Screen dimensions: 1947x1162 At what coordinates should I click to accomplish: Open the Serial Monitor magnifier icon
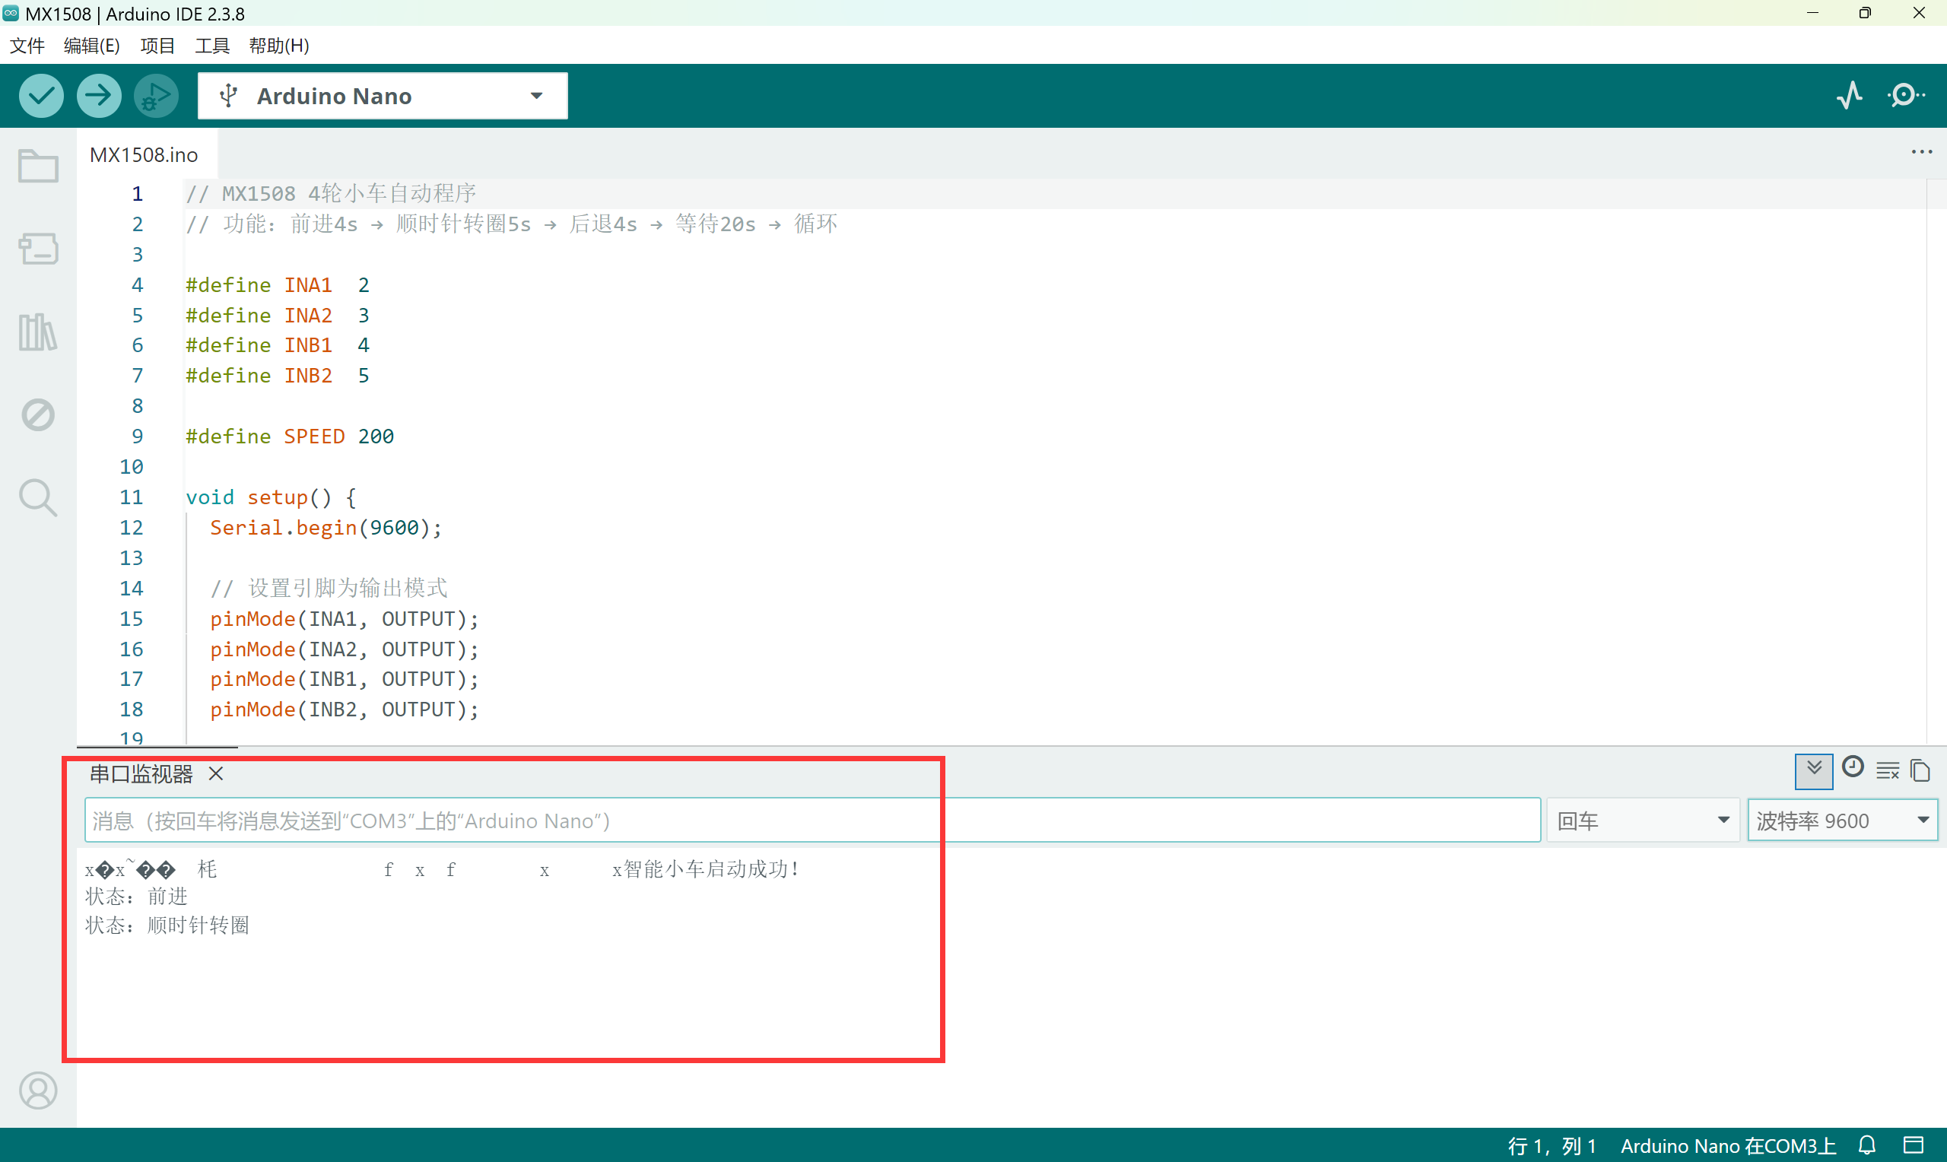click(x=1905, y=96)
